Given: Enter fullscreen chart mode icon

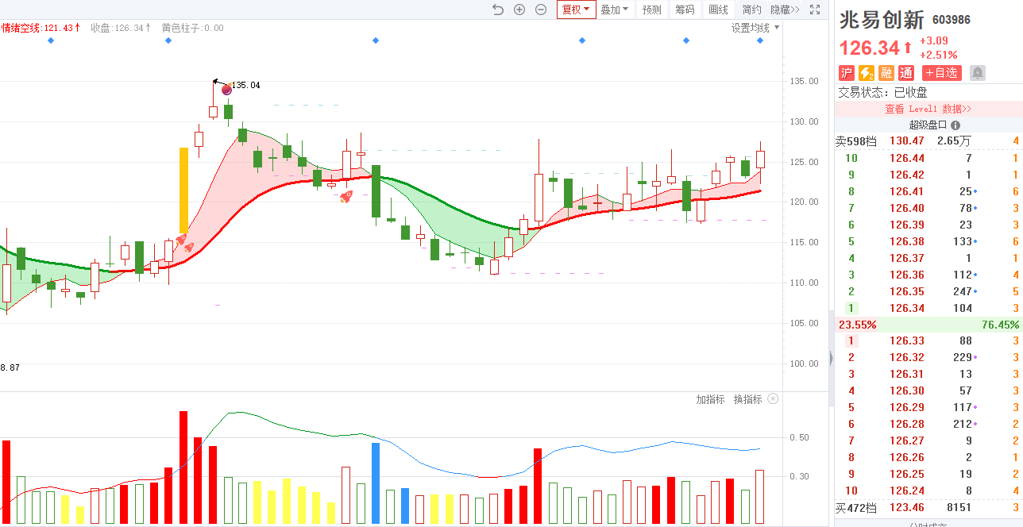Looking at the screenshot, I should pos(815,10).
